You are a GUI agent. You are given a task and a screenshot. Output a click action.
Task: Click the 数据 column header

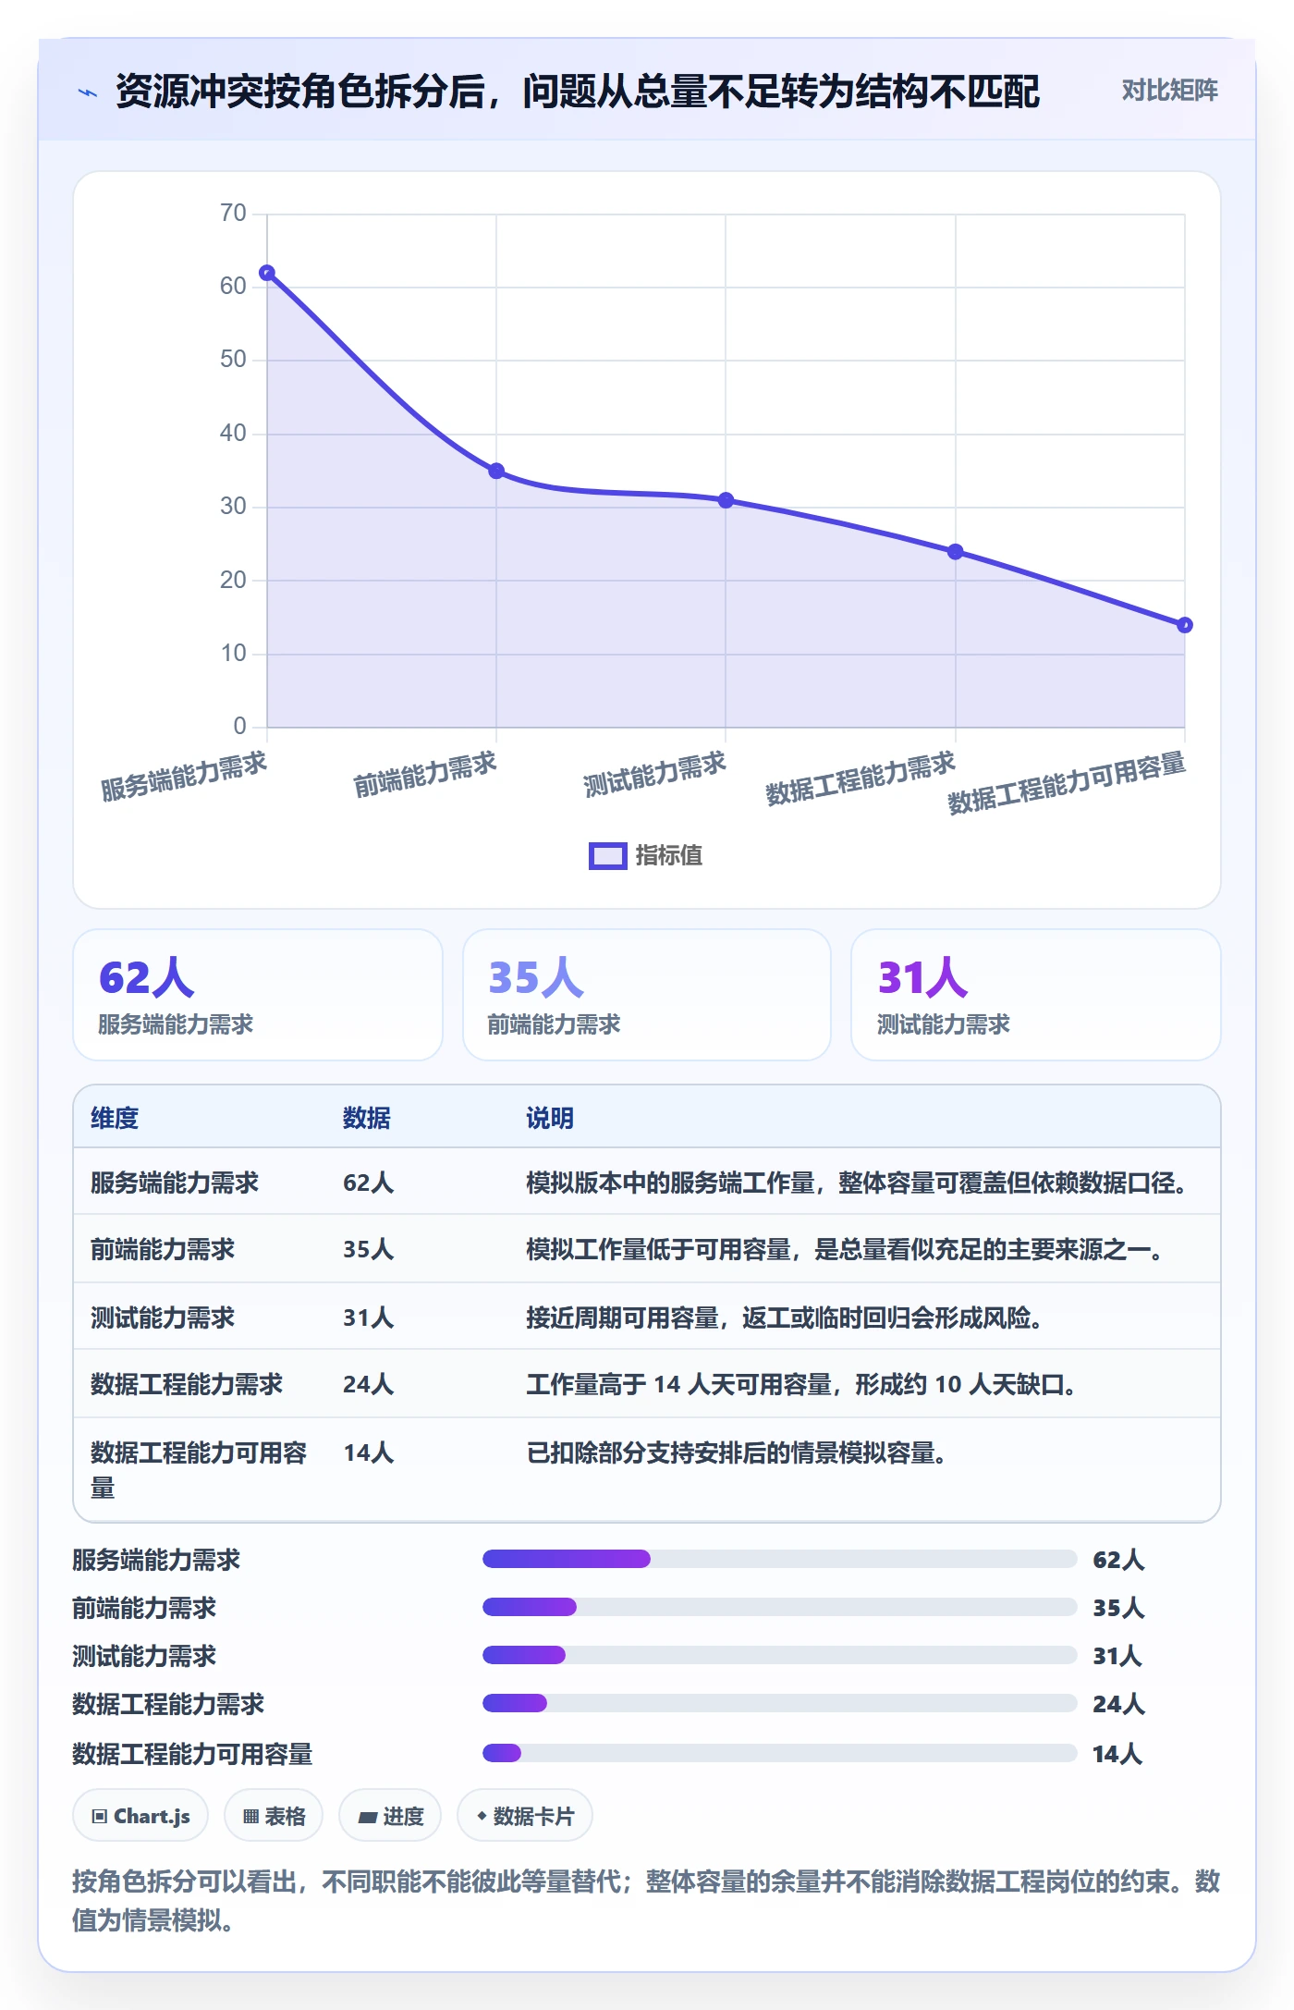point(367,1118)
